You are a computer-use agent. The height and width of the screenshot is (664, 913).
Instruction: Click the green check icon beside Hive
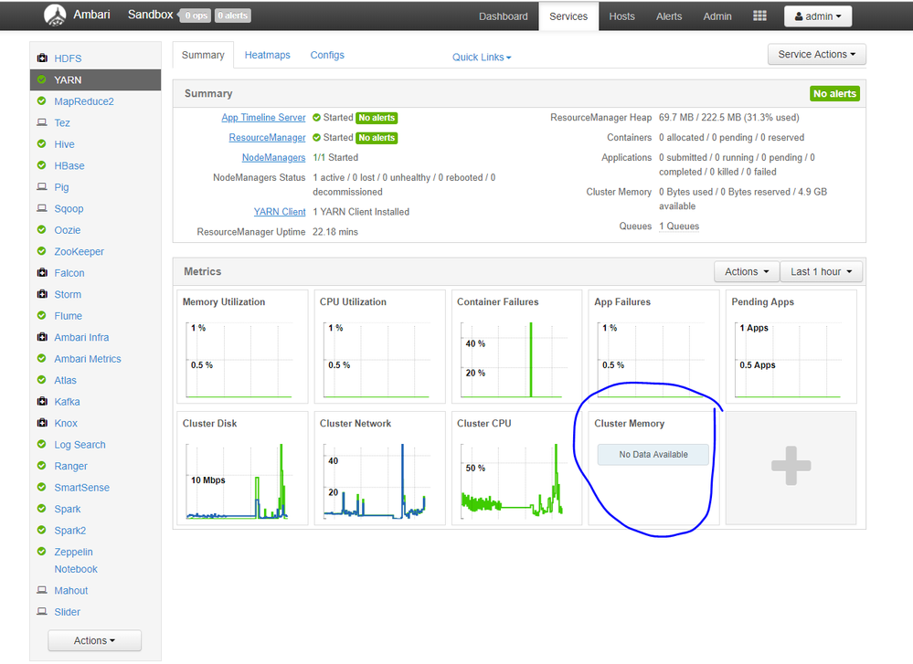tap(41, 143)
